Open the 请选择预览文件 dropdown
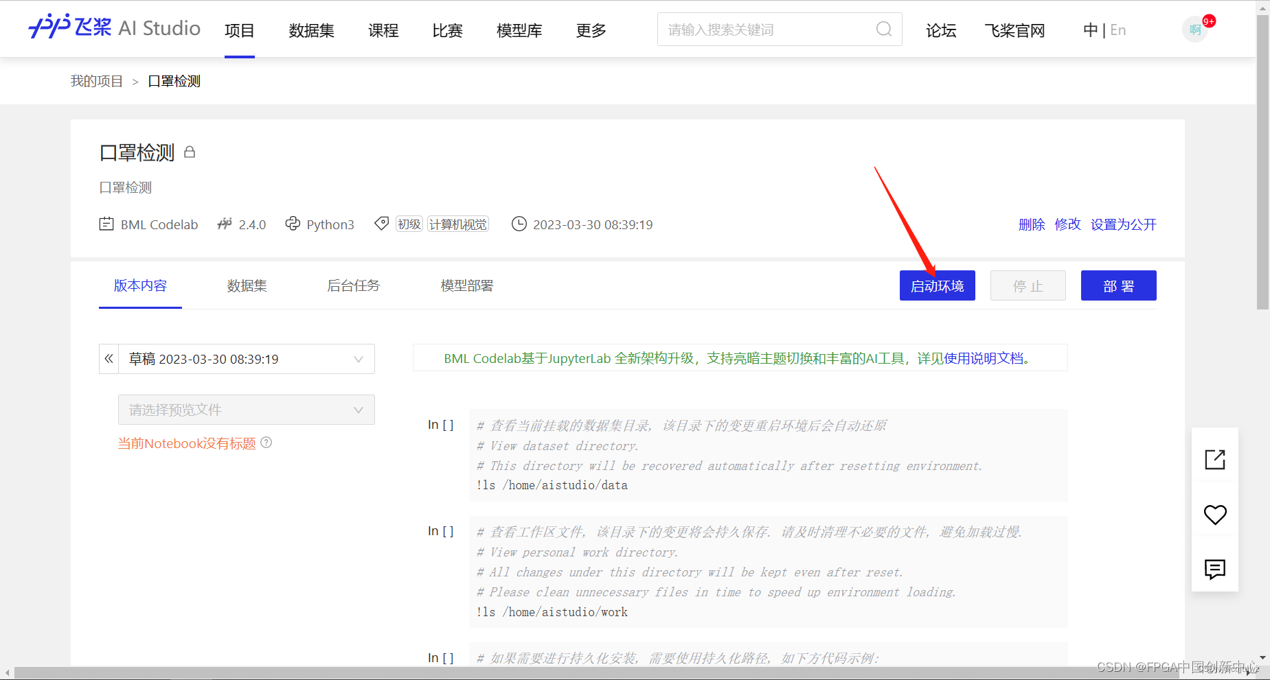This screenshot has width=1270, height=680. [x=247, y=410]
